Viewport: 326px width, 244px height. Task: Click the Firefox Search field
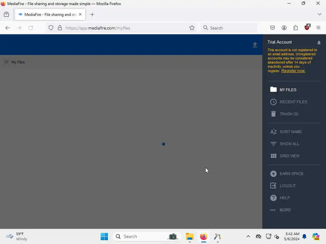229,28
